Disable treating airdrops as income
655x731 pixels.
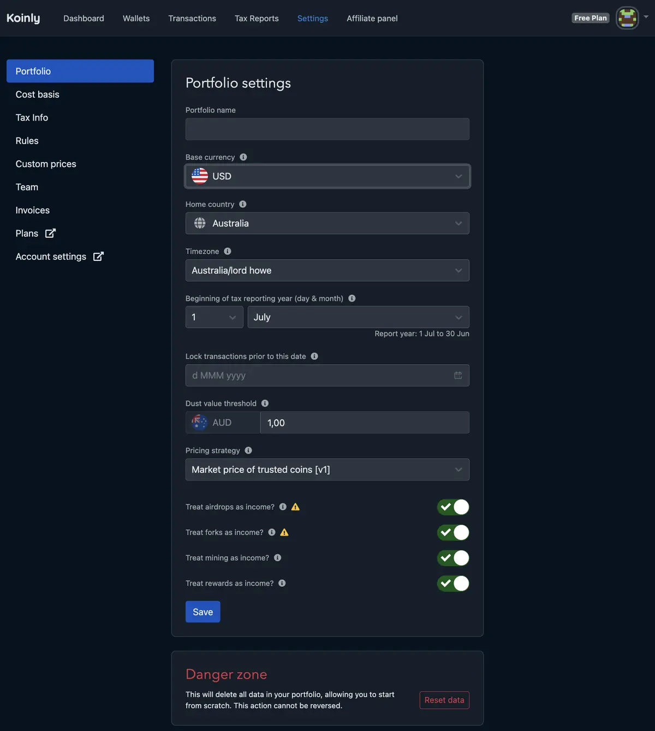pos(452,507)
